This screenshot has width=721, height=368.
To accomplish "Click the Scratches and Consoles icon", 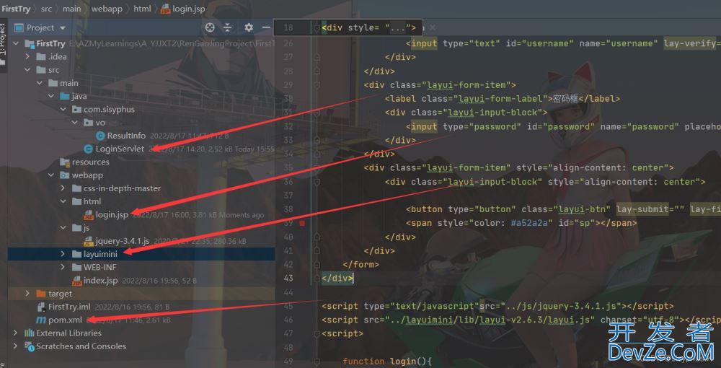I will (x=30, y=346).
